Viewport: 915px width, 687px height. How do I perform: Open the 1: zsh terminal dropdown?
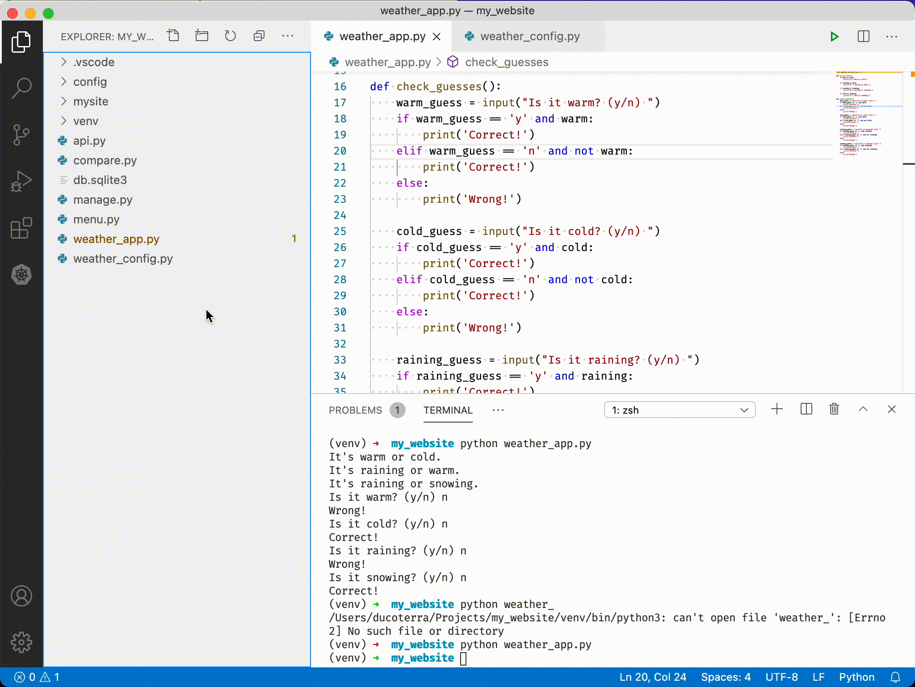(x=679, y=410)
